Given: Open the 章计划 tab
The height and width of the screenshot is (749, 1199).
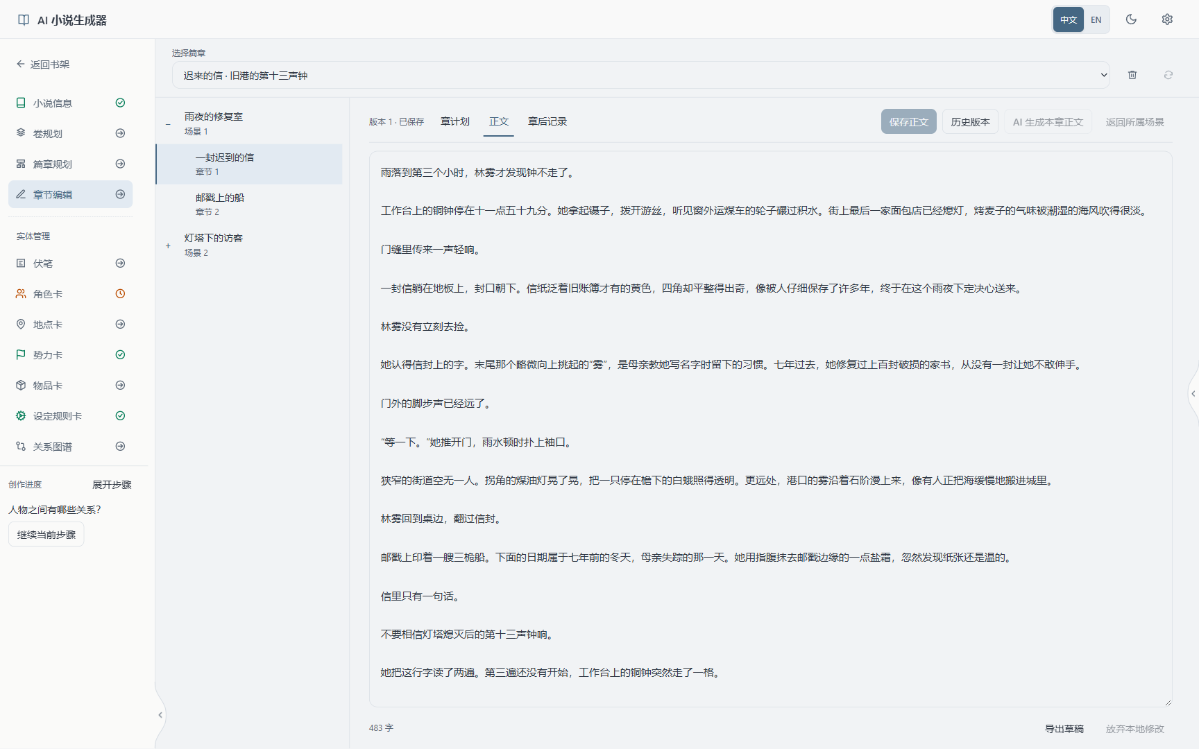Looking at the screenshot, I should (x=455, y=121).
